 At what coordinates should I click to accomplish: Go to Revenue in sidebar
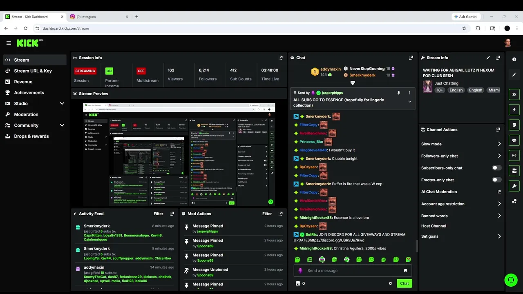pyautogui.click(x=35, y=82)
